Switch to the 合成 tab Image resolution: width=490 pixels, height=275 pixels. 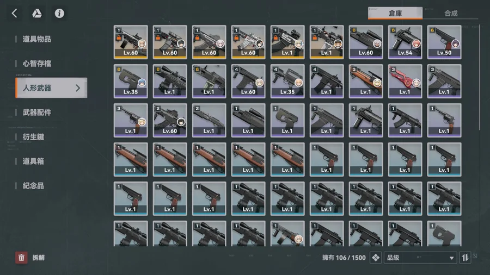451,14
